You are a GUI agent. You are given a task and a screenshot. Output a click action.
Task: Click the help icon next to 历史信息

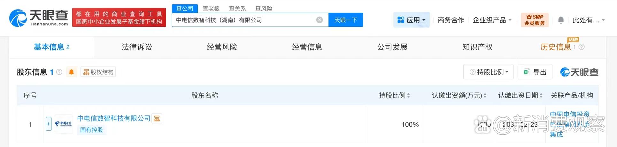point(582,47)
